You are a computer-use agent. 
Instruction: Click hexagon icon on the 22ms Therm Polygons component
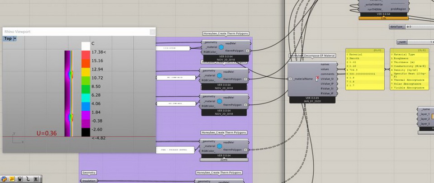click(219, 146)
